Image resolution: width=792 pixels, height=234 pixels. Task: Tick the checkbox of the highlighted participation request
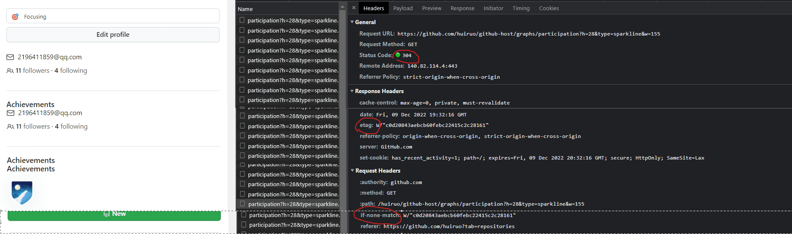coord(242,204)
